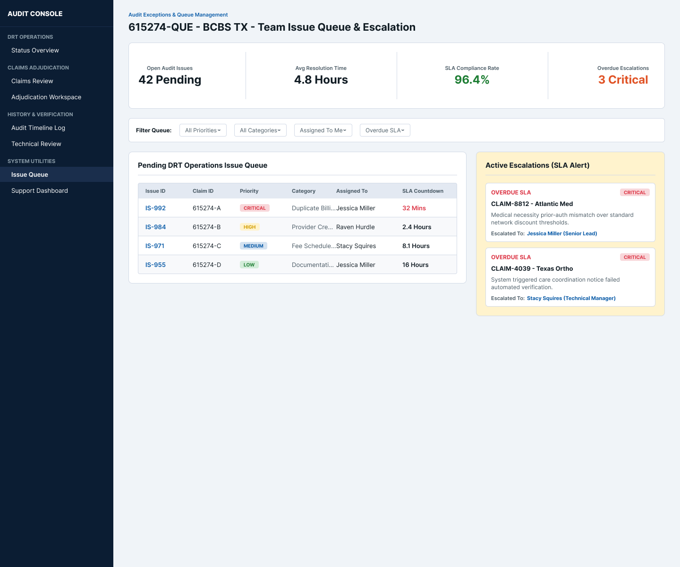Select CLAIM-4039 - Texas Ortho escalation title

(x=532, y=268)
